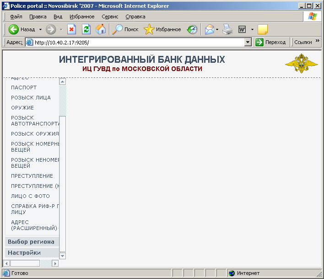Open the Избранное menu in menu bar
The image size is (324, 279).
pos(82,16)
